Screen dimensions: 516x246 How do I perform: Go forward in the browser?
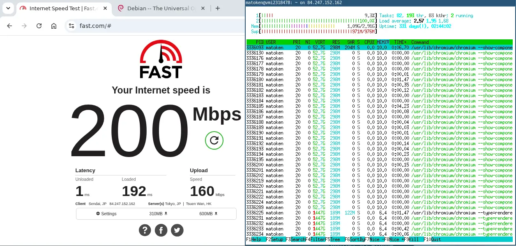(24, 26)
